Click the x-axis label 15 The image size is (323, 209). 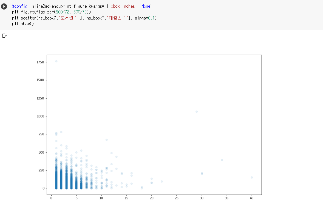coord(126,198)
